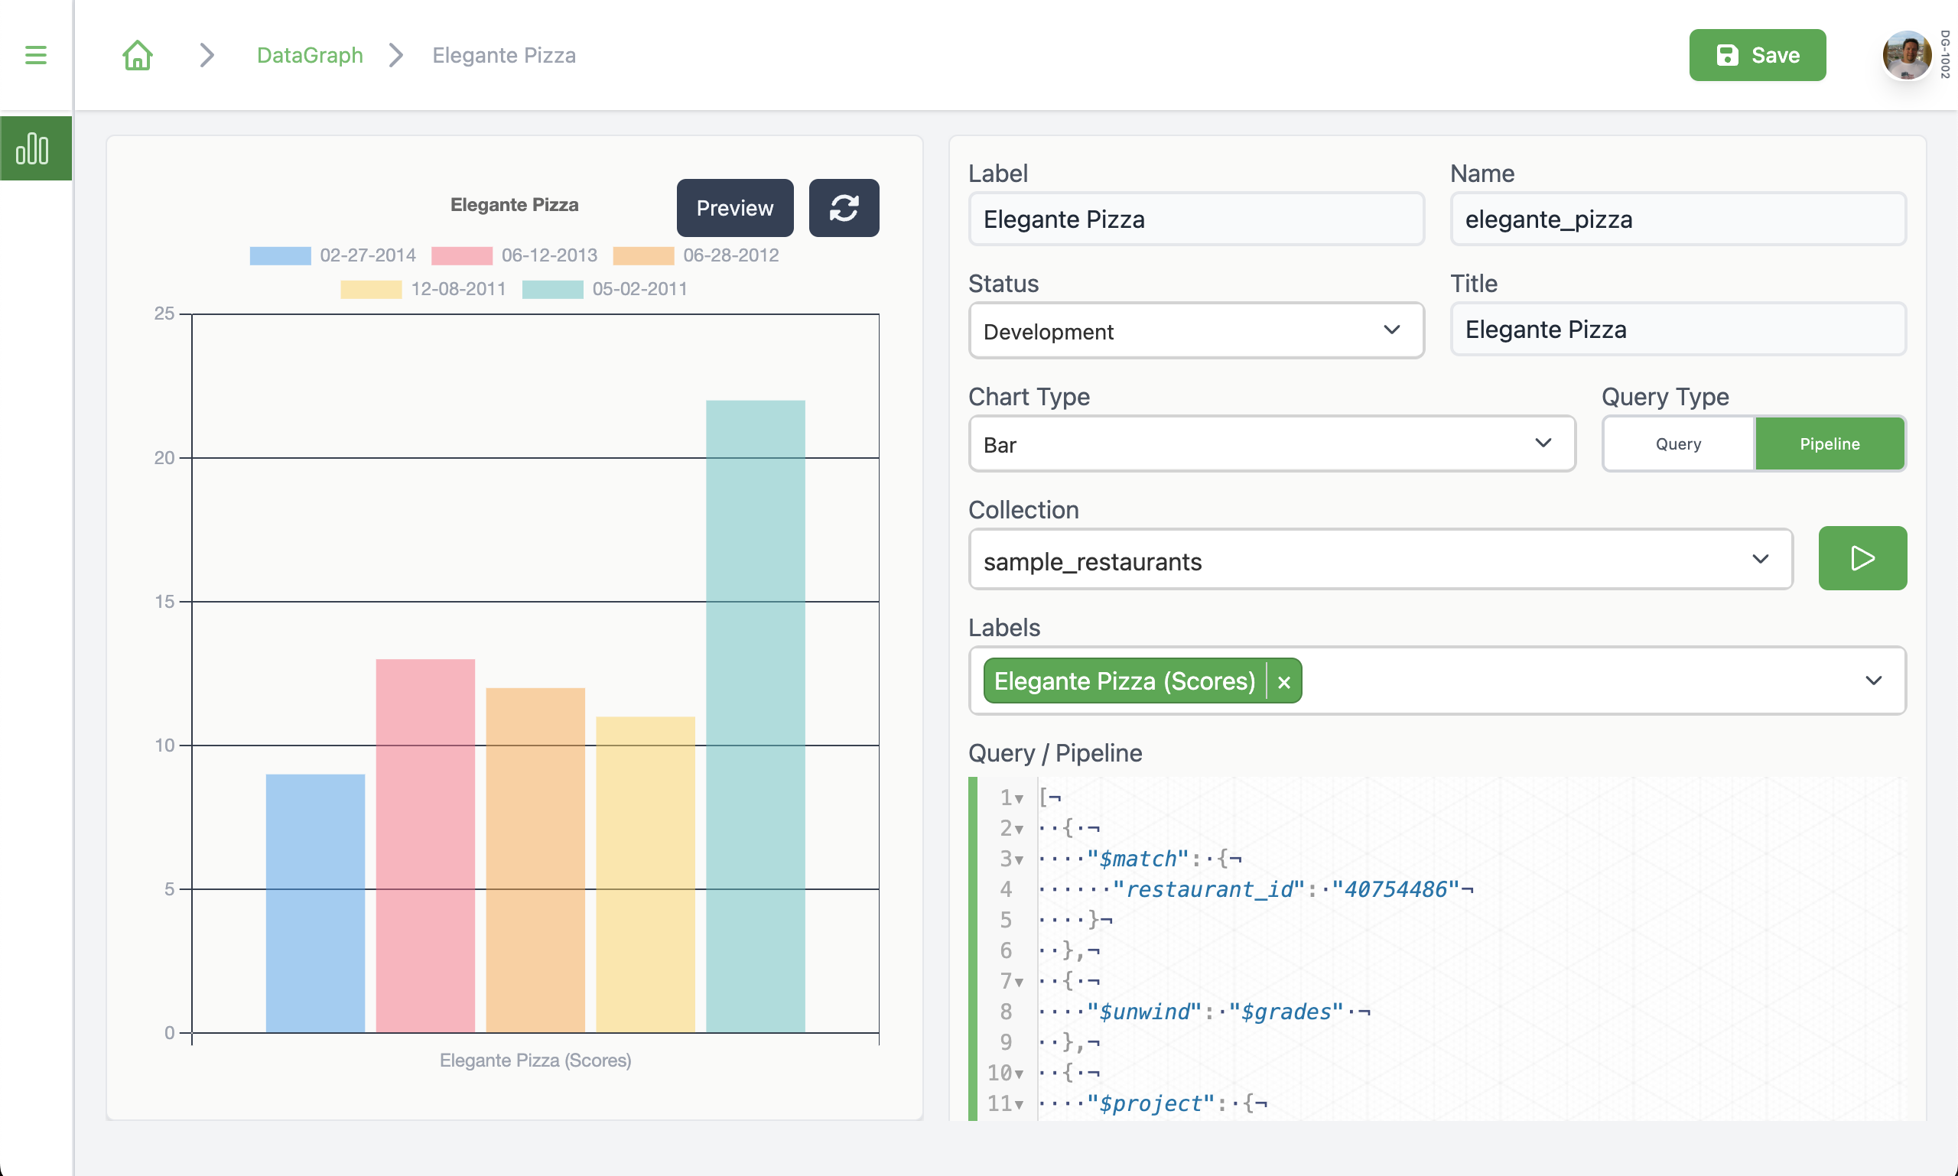Switch Query Type to Query

click(1677, 443)
